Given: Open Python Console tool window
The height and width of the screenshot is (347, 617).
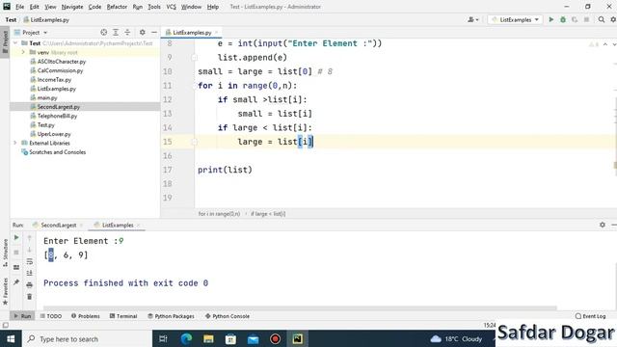Looking at the screenshot, I should [228, 316].
